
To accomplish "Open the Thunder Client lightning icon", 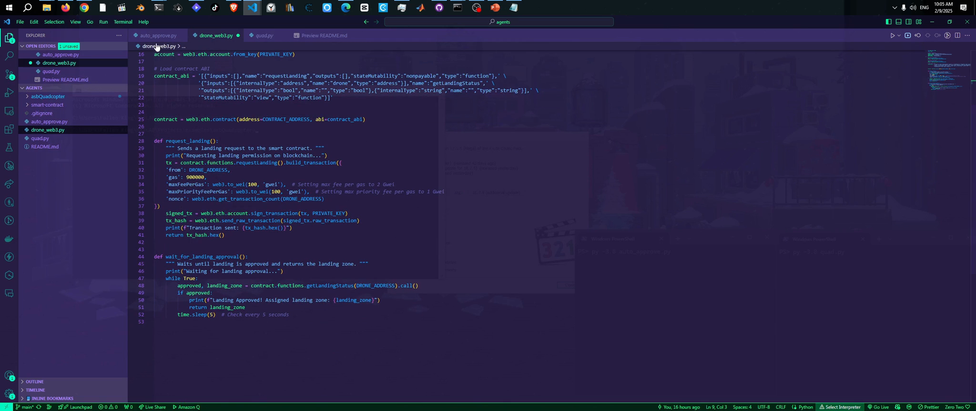I will point(9,257).
